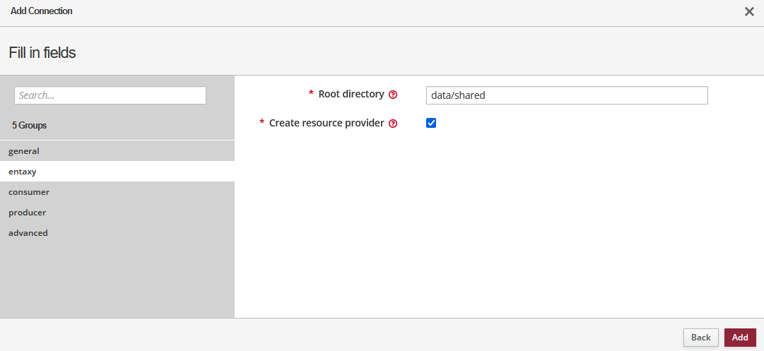Click the 5 Groups count label

coord(30,125)
